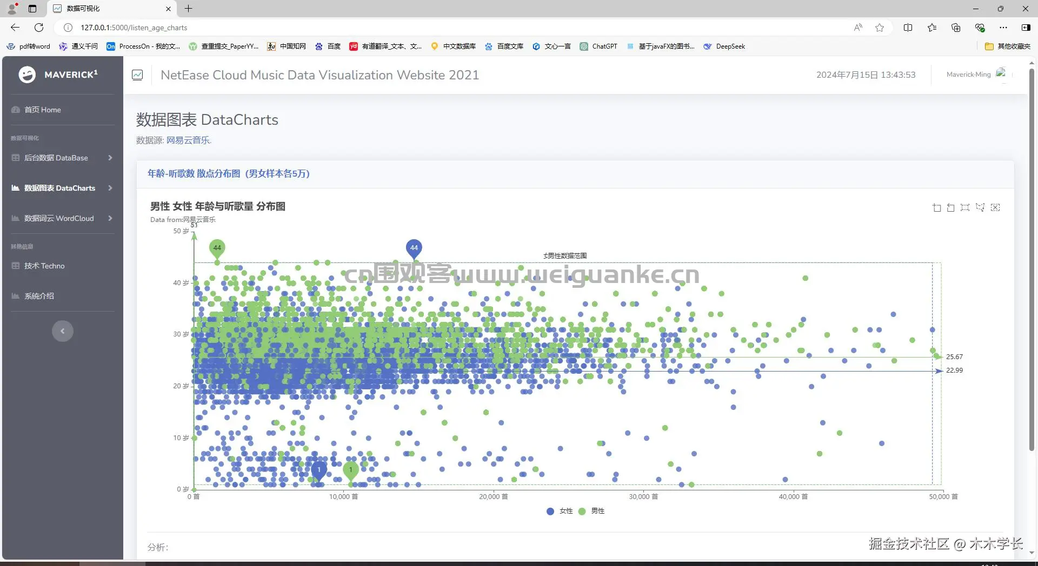
Task: Open the pdf转word bookmark
Action: pyautogui.click(x=28, y=46)
